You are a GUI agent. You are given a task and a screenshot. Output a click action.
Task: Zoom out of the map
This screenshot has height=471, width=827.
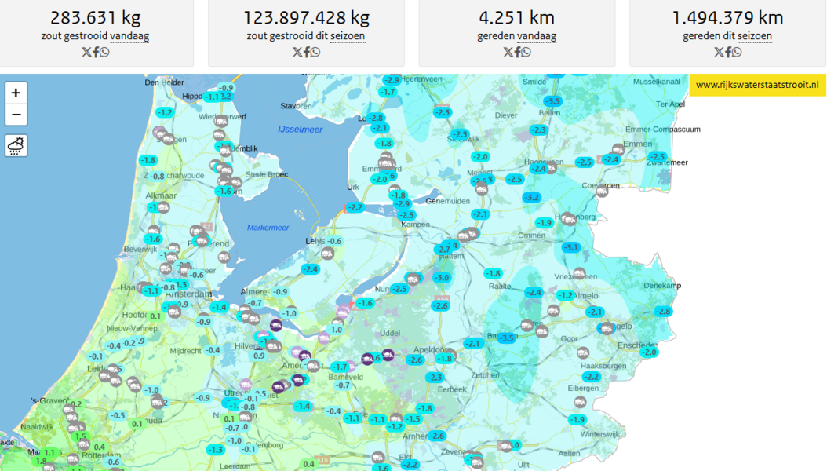pos(16,115)
